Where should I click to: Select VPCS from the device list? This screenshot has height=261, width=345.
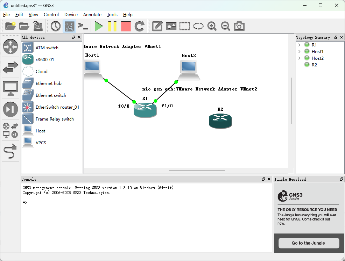click(x=52, y=143)
